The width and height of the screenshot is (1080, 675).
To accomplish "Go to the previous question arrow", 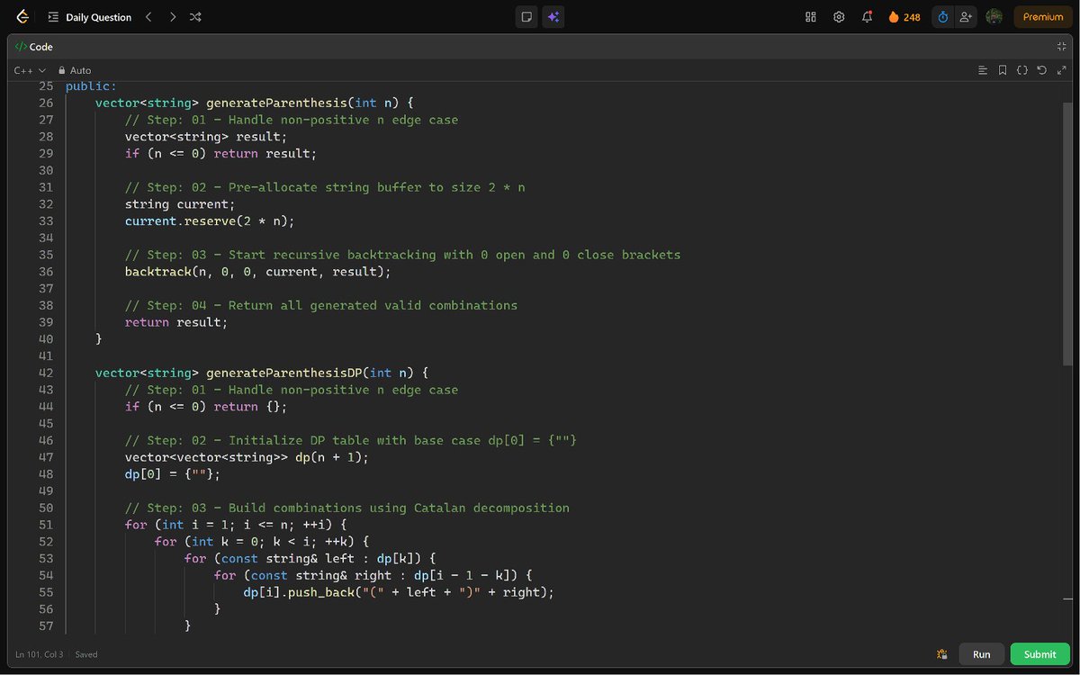I will point(148,17).
